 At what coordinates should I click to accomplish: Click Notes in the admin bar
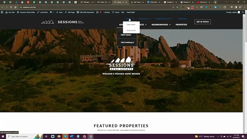(116, 12)
